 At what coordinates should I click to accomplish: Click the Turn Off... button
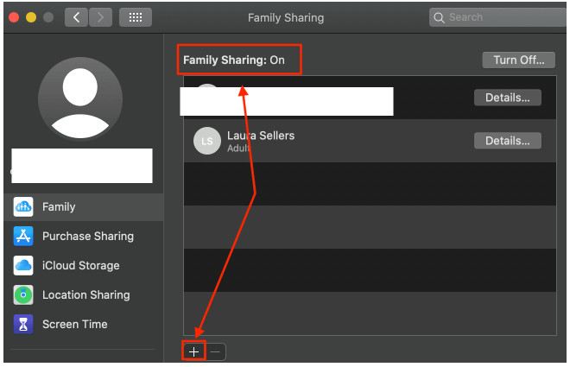518,60
